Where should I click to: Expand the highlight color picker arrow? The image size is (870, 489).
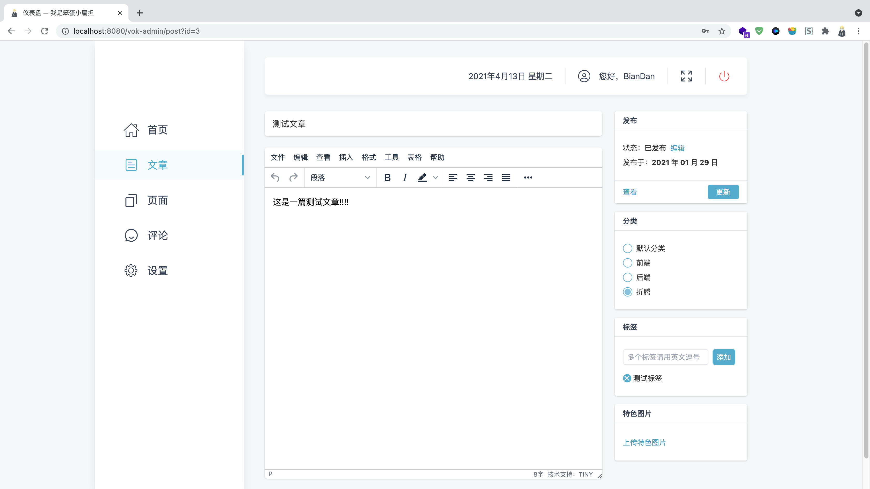pyautogui.click(x=435, y=177)
